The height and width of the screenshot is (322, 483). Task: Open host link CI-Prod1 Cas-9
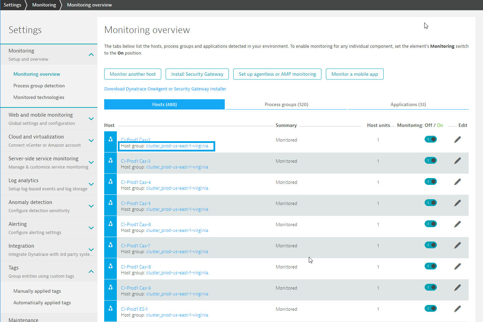pos(136,288)
